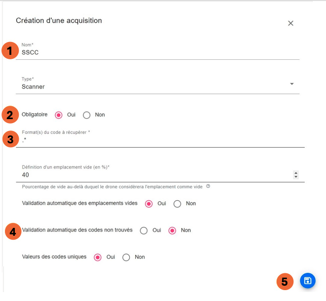Click orange step marker number 2

pos(8,115)
